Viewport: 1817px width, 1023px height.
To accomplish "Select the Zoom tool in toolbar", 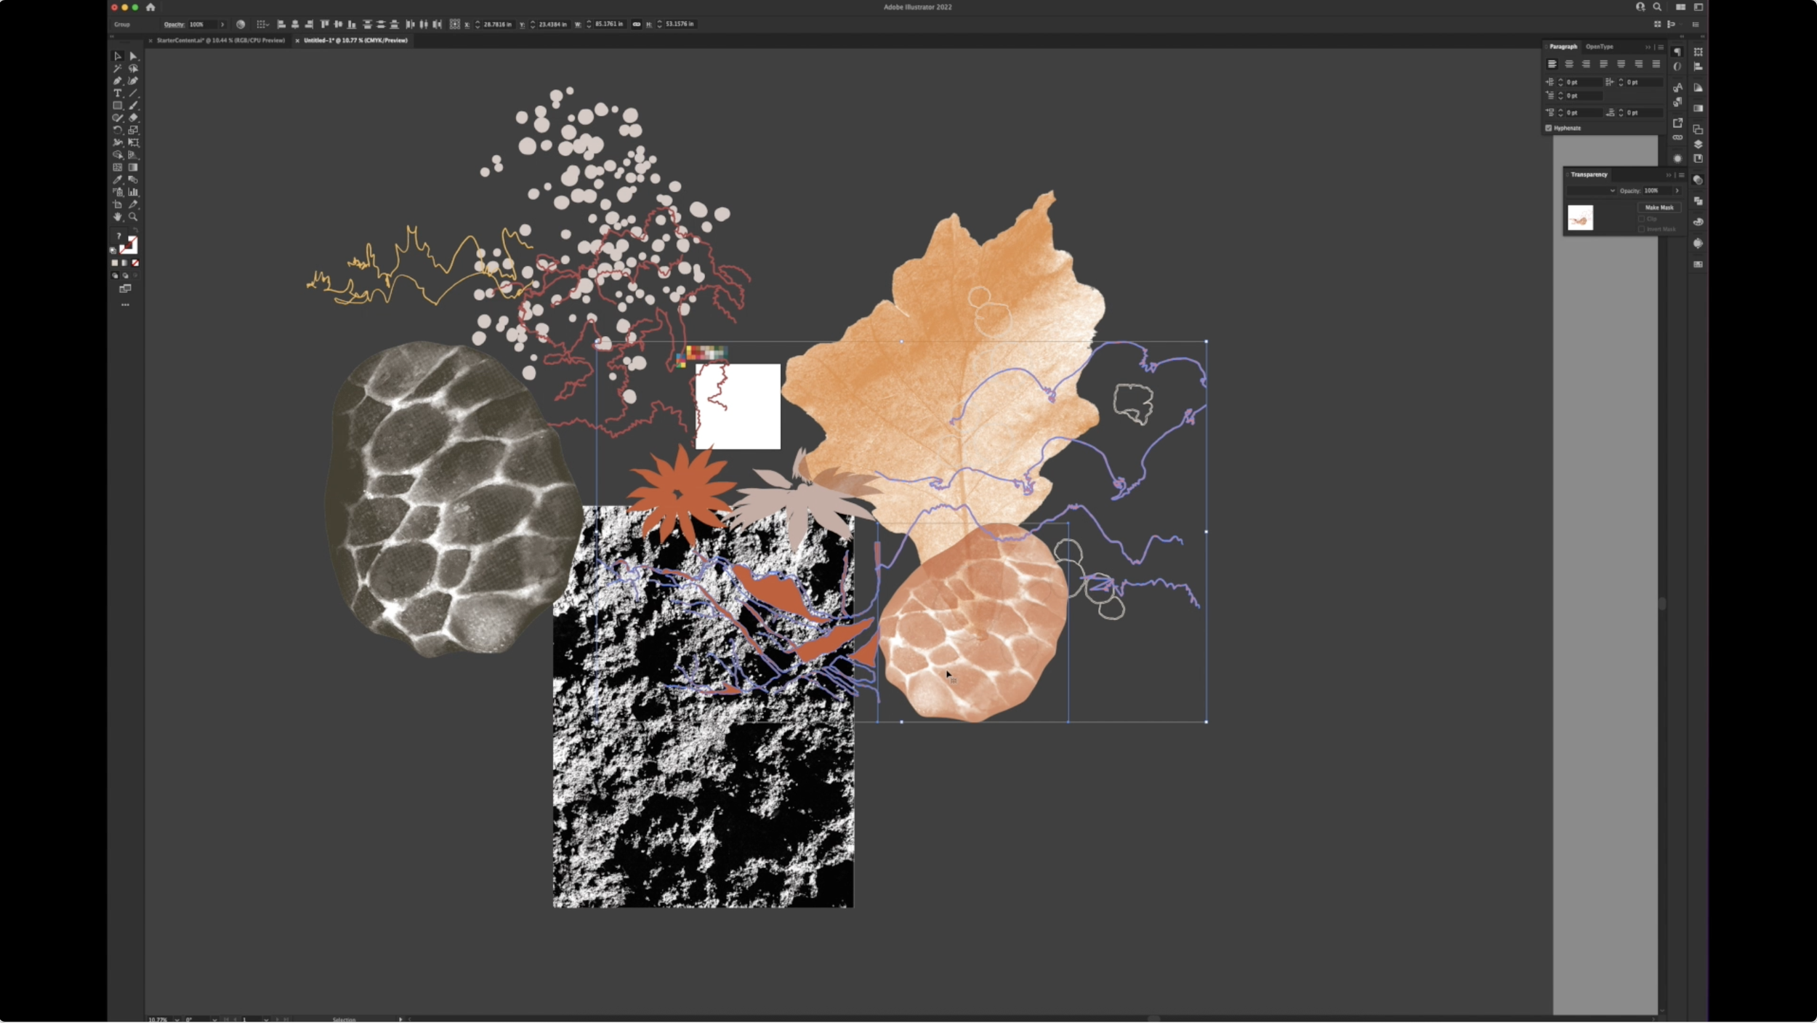I will pyautogui.click(x=133, y=217).
